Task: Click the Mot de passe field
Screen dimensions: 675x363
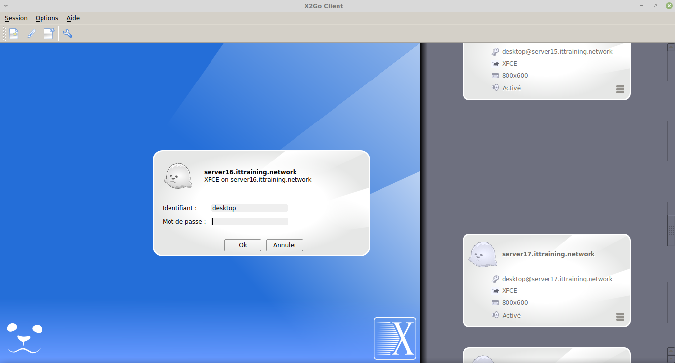Action: tap(250, 222)
